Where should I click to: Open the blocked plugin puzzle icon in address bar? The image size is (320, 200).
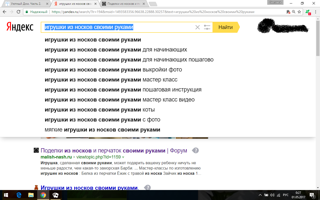tap(288, 12)
